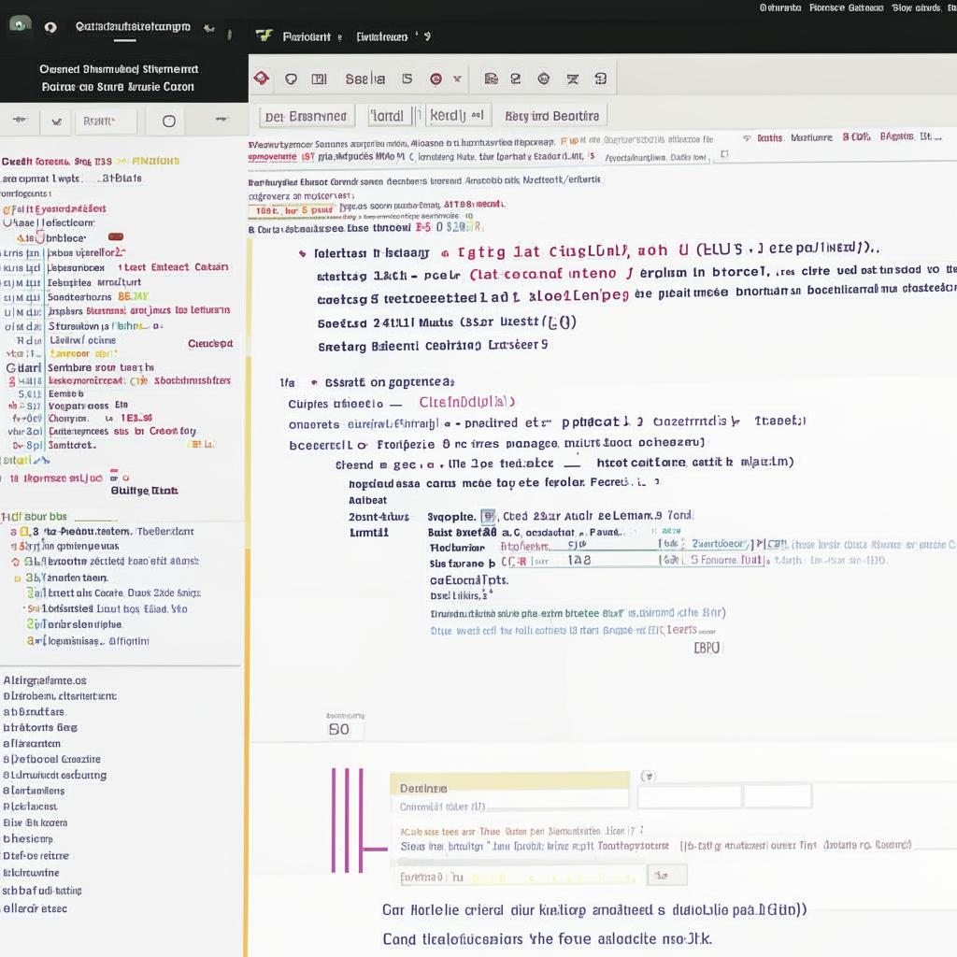Select the bhesieorp item in the left list
Image resolution: width=957 pixels, height=957 pixels.
27,838
